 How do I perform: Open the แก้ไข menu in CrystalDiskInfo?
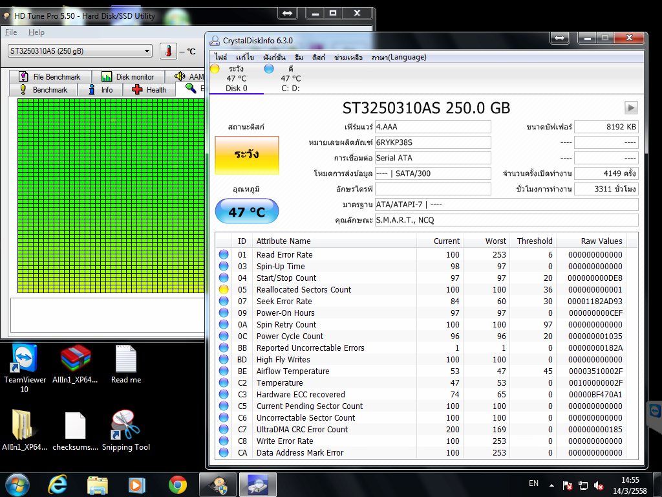(x=245, y=57)
